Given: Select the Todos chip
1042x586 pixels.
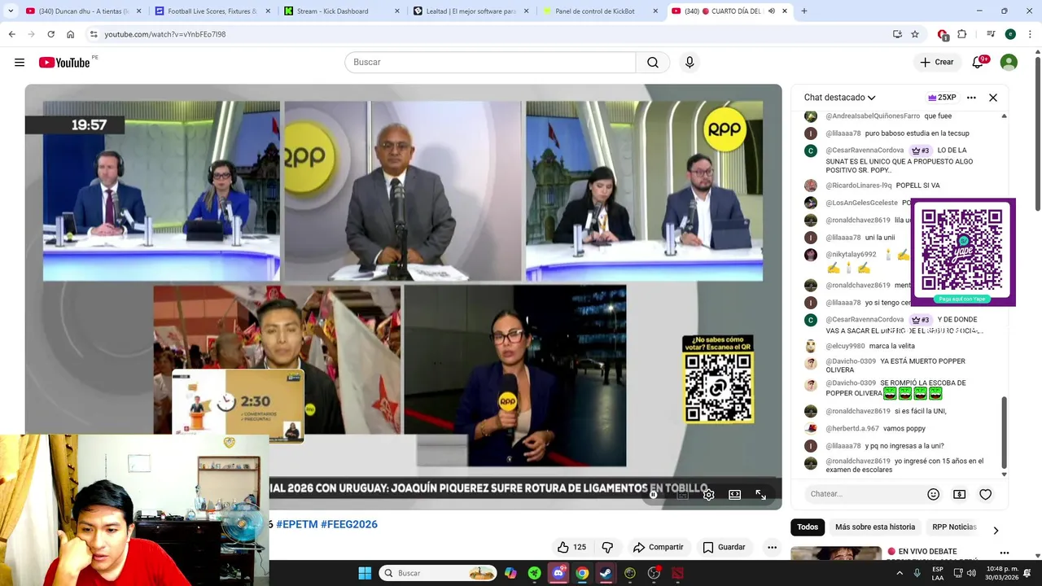Looking at the screenshot, I should click(808, 527).
